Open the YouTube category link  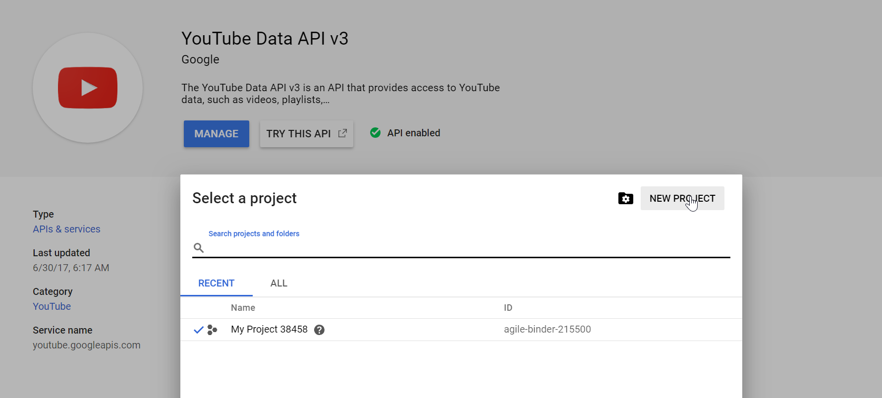pyautogui.click(x=52, y=306)
